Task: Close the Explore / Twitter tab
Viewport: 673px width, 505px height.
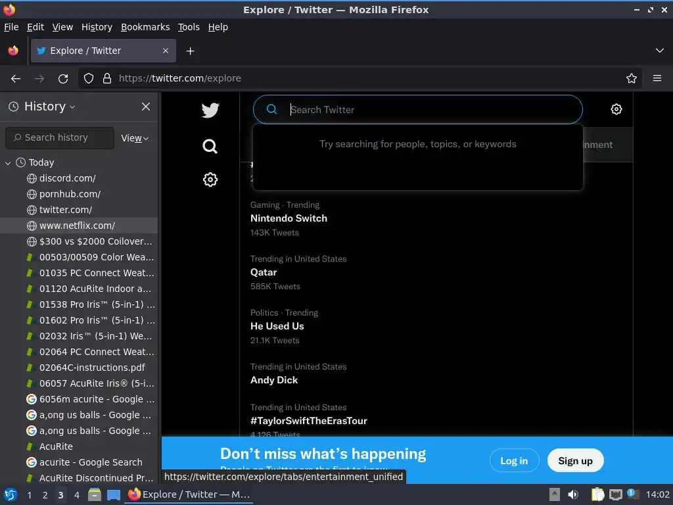Action: point(166,51)
